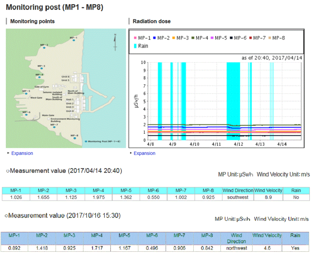This screenshot has height=268, width=314.
Task: Select the MP-7 marker below Main Gate
Action: 54,127
